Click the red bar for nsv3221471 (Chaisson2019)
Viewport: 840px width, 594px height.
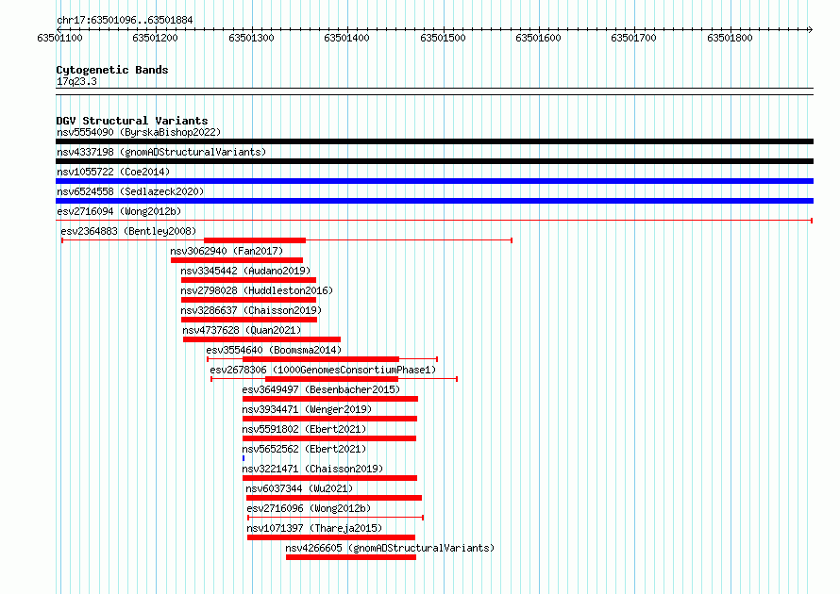329,478
